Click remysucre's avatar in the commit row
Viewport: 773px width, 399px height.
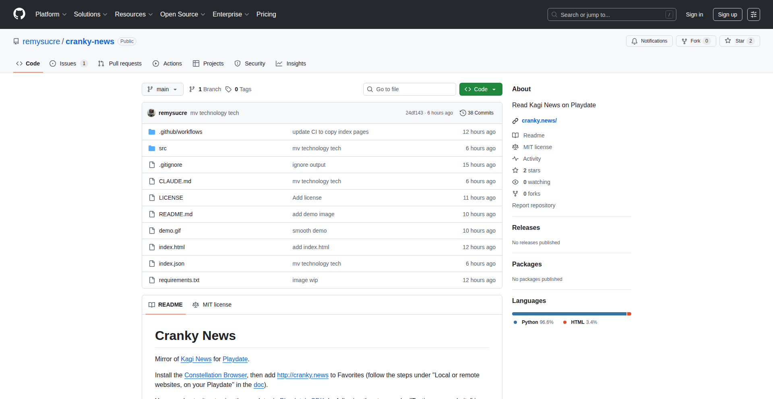tap(151, 113)
